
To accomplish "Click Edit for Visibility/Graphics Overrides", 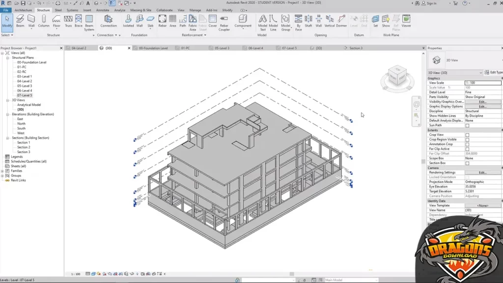I will (x=482, y=102).
